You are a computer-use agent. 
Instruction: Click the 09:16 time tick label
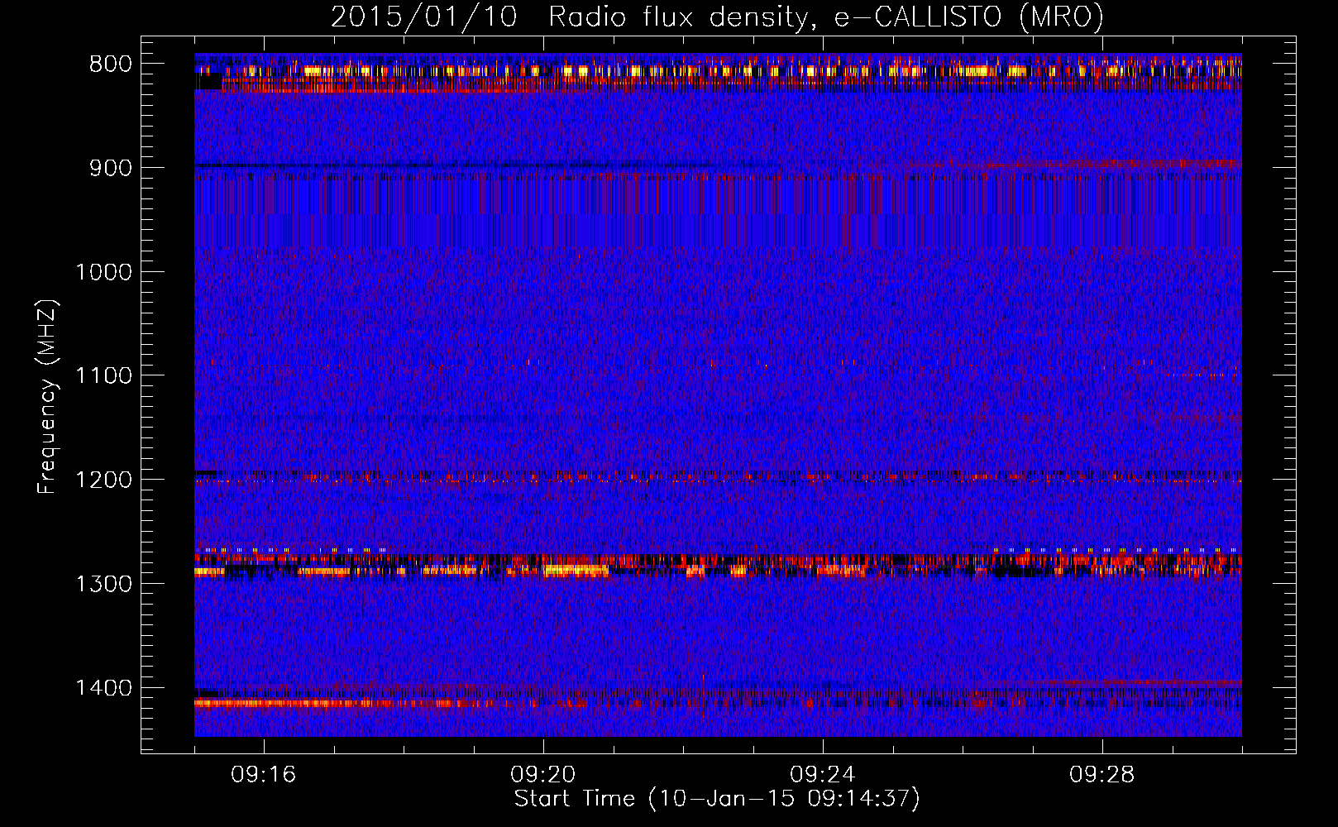(264, 775)
